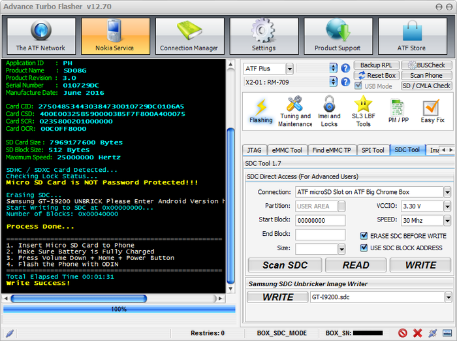
Task: Expand the GT-I9200.sdc image dropdown
Action: [x=447, y=297]
